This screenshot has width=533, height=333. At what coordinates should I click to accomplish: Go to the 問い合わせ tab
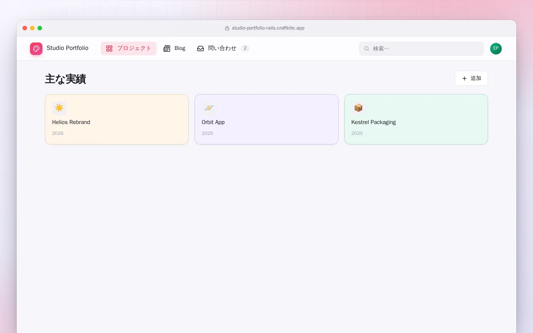(223, 48)
